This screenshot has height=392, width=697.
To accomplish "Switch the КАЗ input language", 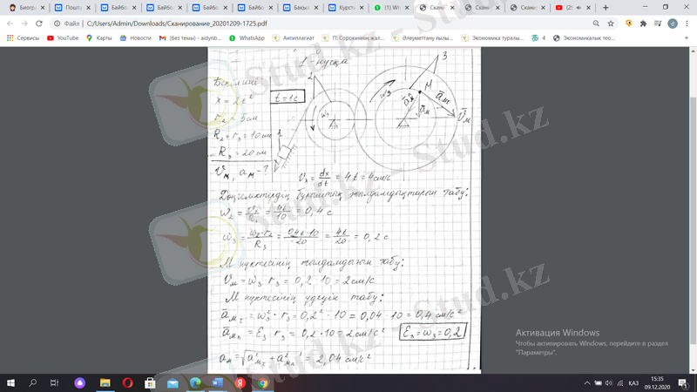I will click(633, 383).
